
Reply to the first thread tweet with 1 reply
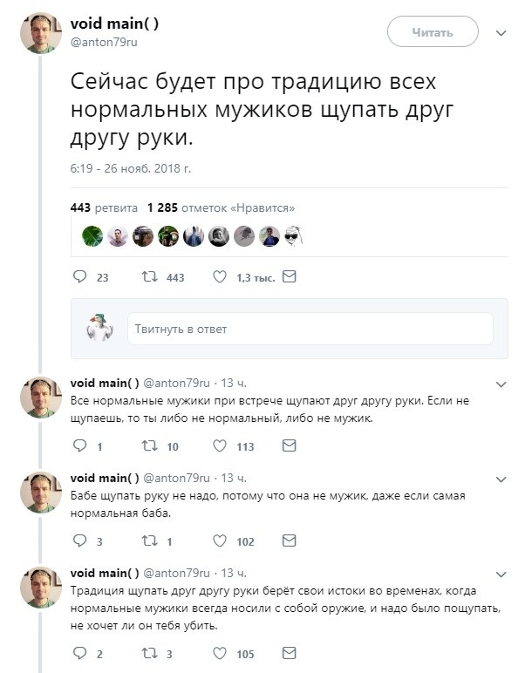tap(79, 446)
